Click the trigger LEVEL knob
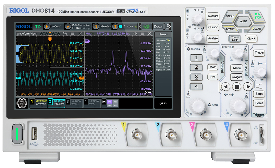Image resolution: width=275 pixels, height=168 pixels. pos(260,72)
